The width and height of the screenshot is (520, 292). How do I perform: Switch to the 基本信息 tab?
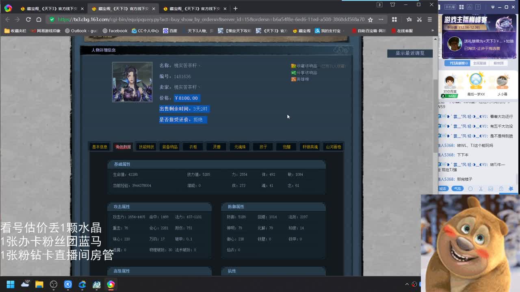[100, 147]
